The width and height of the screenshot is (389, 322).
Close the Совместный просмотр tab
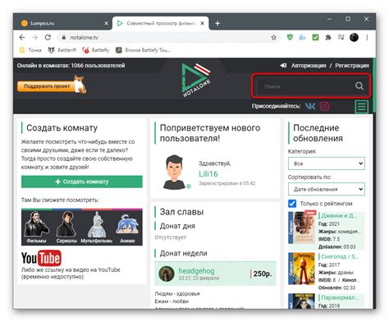tap(202, 23)
